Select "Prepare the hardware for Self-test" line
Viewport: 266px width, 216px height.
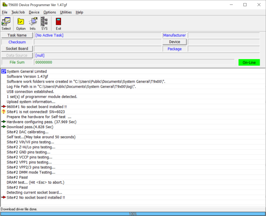(x=39, y=117)
